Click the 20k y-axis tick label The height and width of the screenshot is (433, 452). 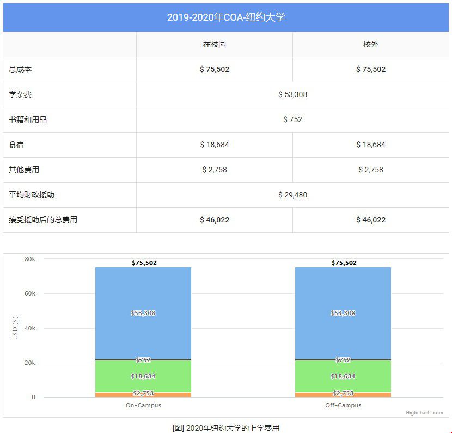[30, 363]
